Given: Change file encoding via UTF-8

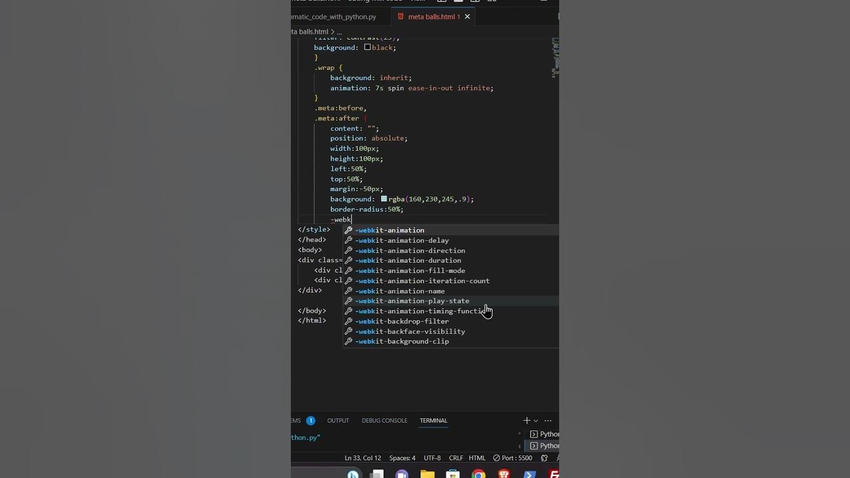Looking at the screenshot, I should click(432, 458).
